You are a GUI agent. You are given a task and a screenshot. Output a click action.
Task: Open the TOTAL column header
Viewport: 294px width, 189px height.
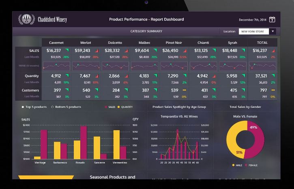(262, 43)
